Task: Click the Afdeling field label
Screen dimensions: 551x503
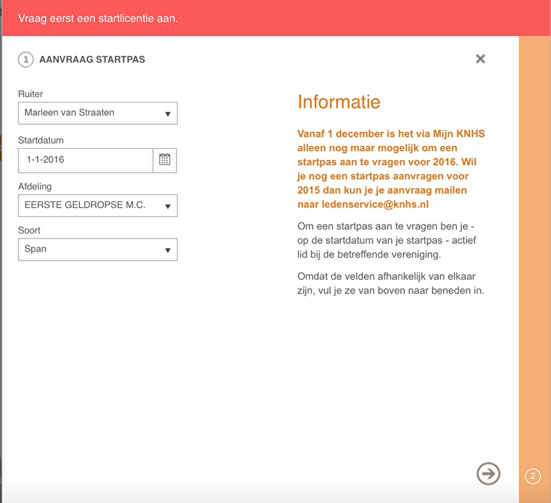Action: (x=34, y=186)
